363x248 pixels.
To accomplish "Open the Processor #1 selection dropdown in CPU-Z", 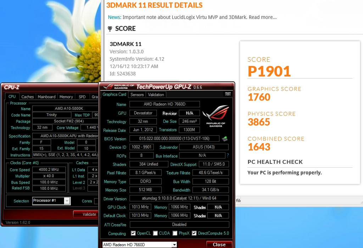I will [67, 201].
